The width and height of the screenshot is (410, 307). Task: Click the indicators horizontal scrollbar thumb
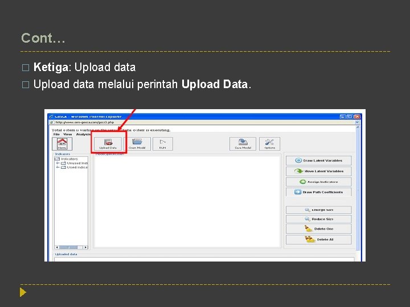[68, 247]
